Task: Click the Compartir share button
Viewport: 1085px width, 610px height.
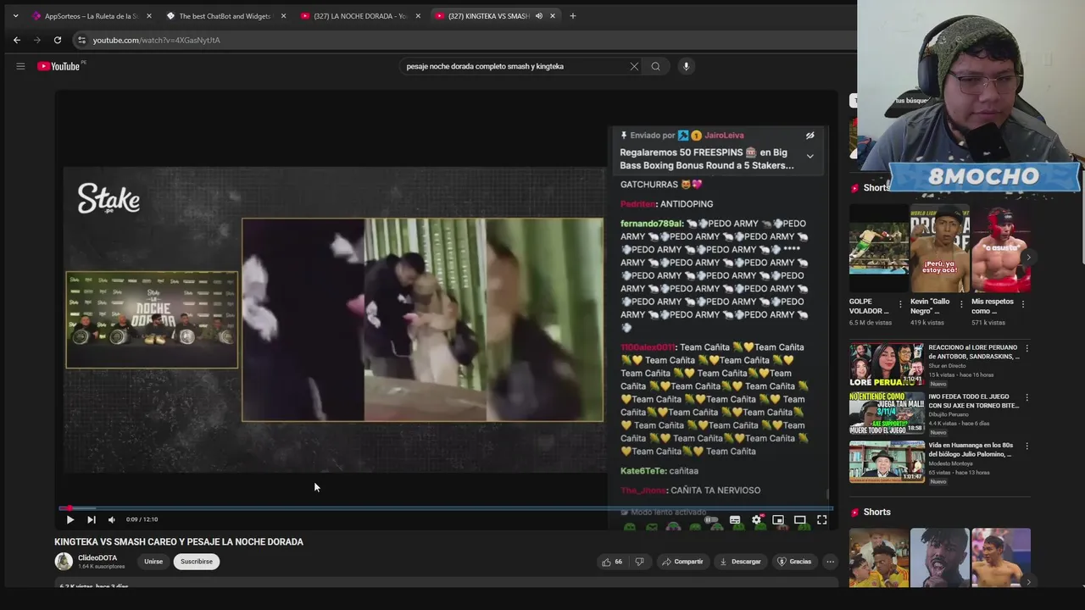Action: (x=682, y=562)
